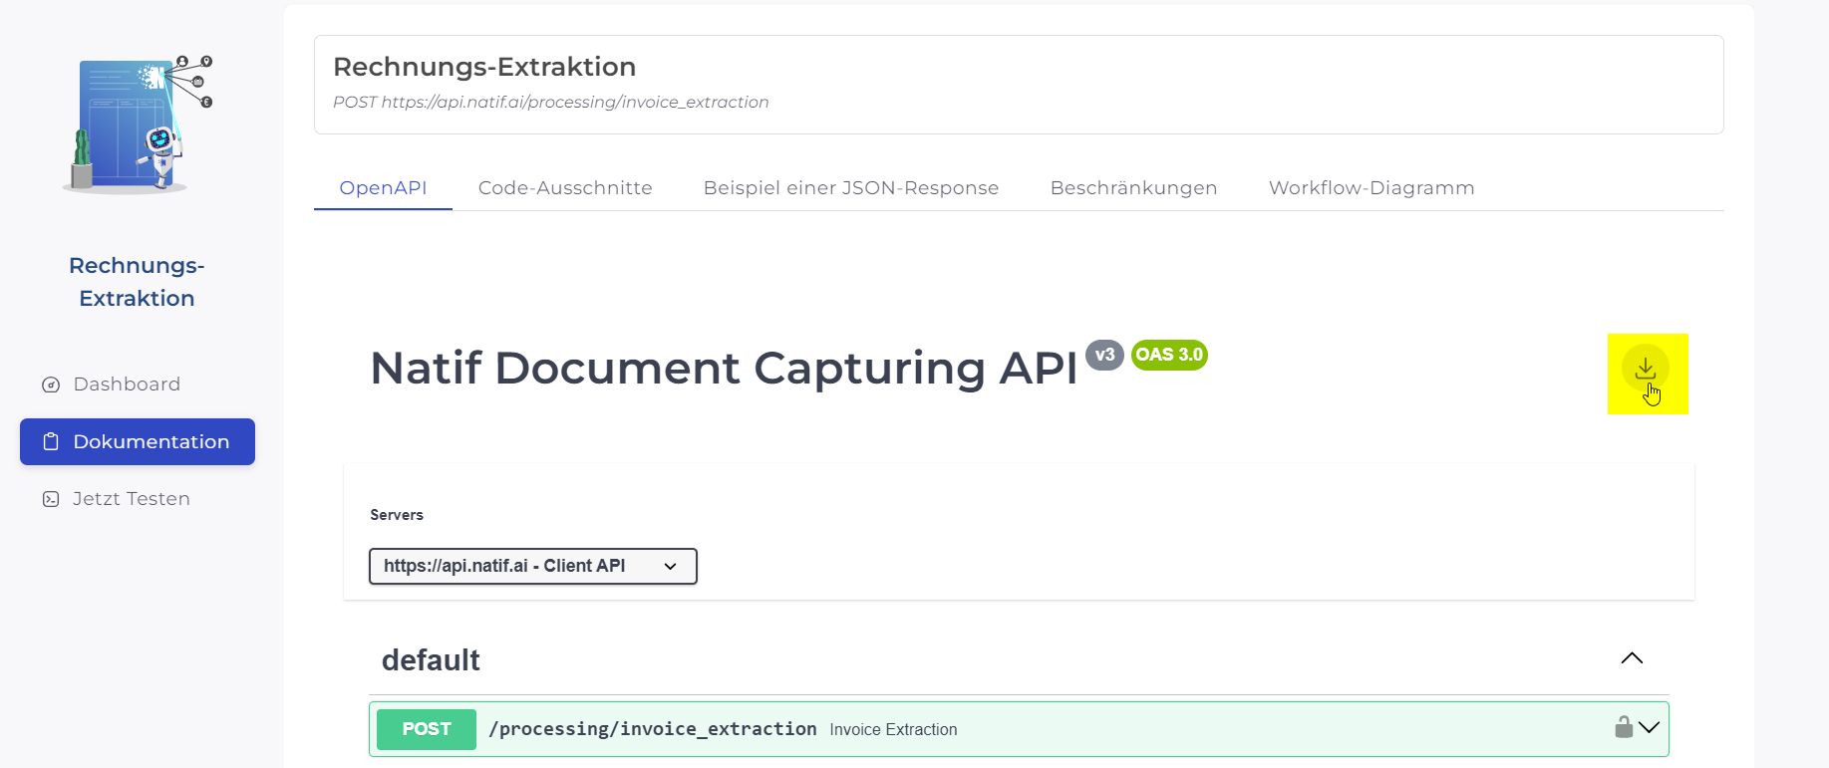Click the Rechnungs-Extraktion header title
This screenshot has width=1829, height=768.
484,67
